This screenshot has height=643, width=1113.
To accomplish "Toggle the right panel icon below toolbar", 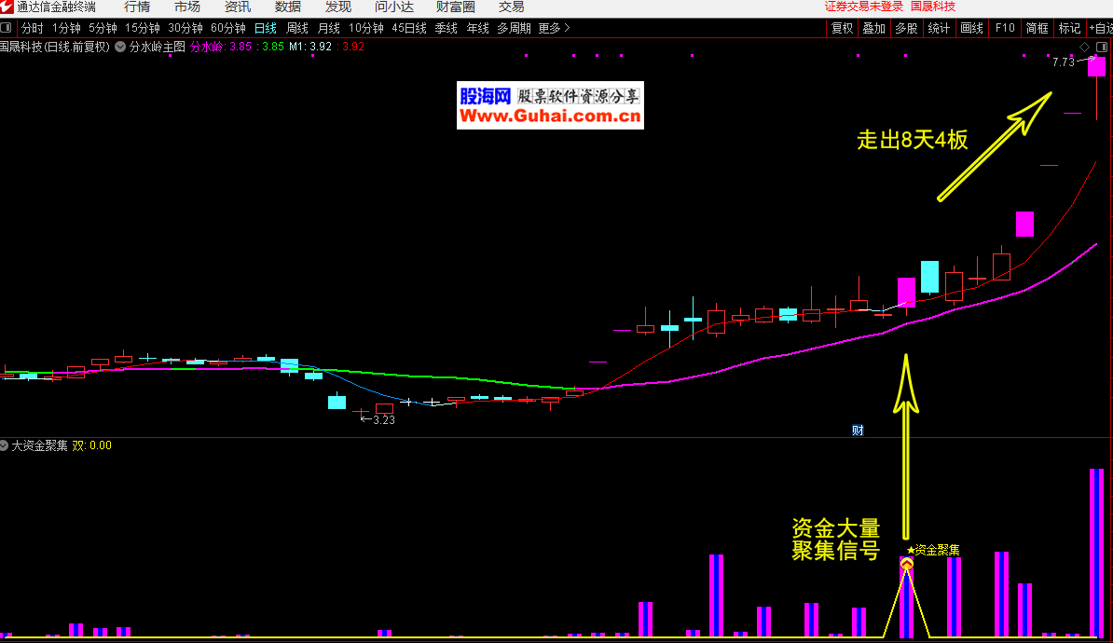I will click(x=1101, y=47).
